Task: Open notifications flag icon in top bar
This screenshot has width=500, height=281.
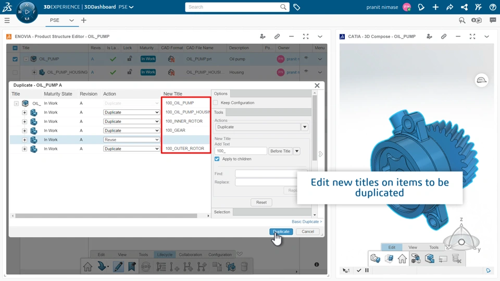Action: tap(421, 7)
